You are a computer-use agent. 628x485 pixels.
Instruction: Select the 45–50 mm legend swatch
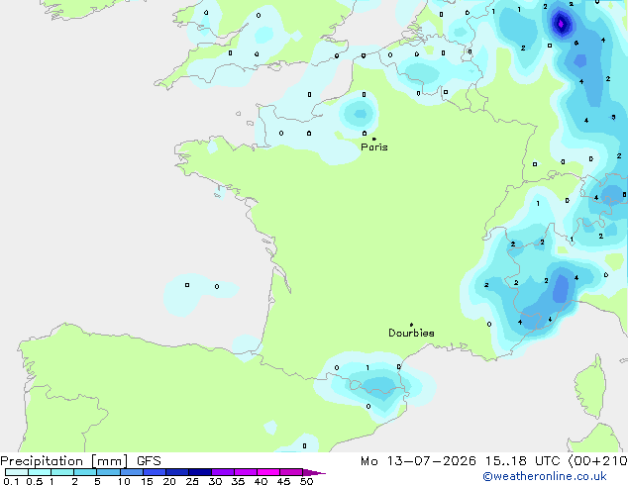point(291,472)
